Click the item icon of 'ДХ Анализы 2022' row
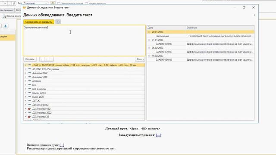The width and height of the screenshot is (276, 155). (29, 113)
